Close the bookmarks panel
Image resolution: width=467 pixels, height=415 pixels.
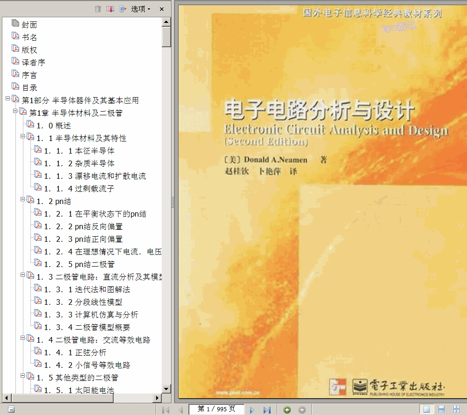coord(162,9)
